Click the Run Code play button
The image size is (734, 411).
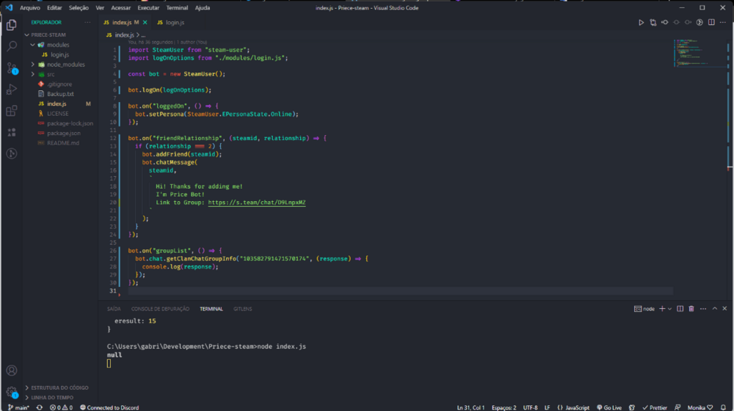coord(641,23)
